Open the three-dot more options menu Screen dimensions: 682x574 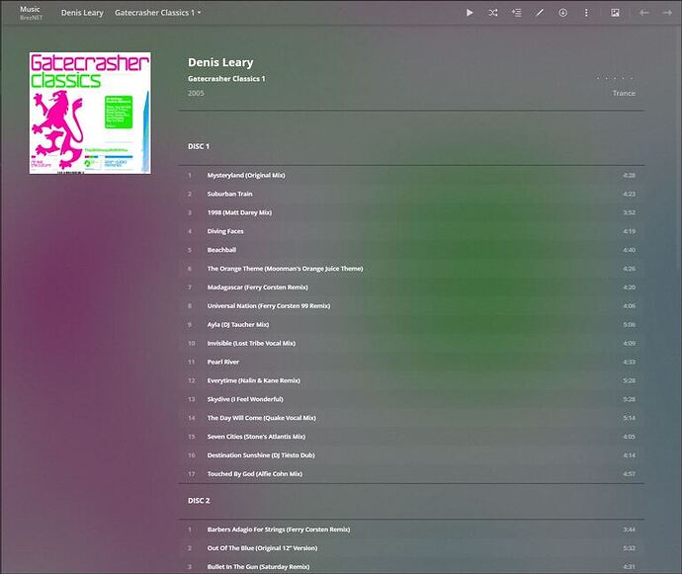click(x=586, y=13)
